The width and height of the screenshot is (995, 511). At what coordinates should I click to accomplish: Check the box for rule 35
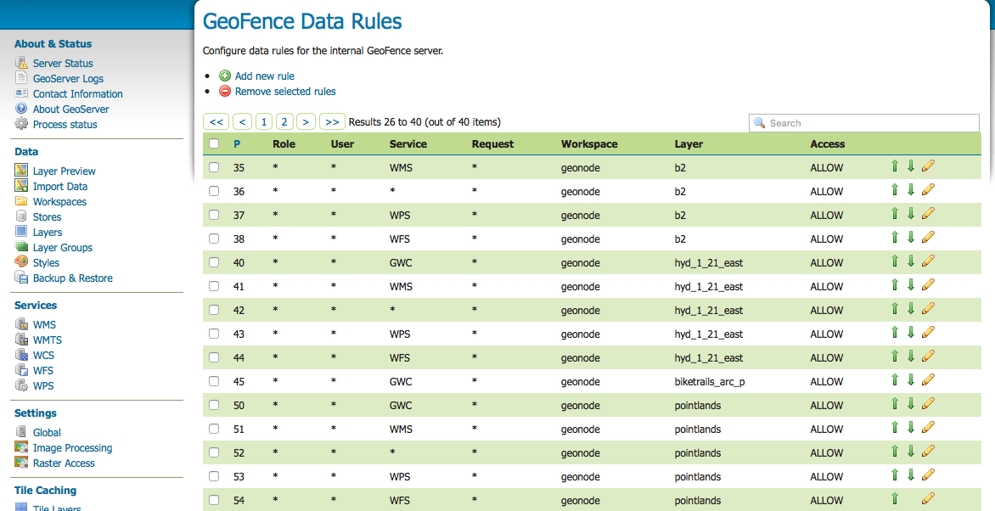click(214, 167)
